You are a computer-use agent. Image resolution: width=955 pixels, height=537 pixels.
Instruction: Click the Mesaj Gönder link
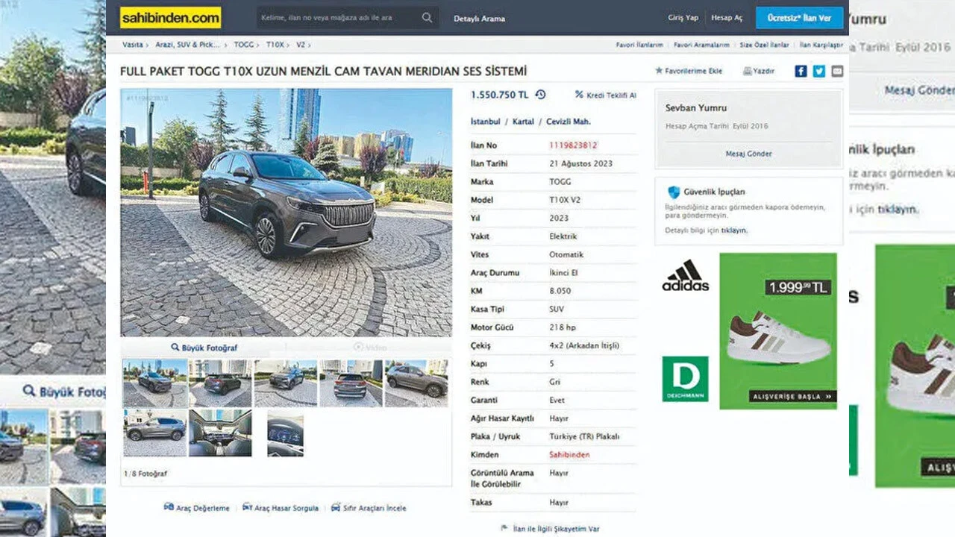pos(749,154)
